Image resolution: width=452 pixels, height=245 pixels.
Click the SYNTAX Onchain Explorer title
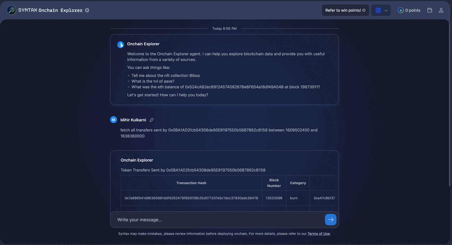[50, 10]
